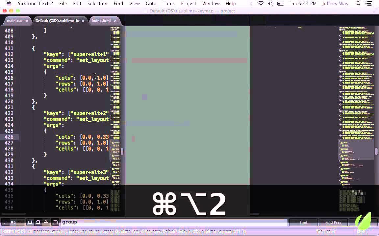Open the File menu

[x=63, y=3]
